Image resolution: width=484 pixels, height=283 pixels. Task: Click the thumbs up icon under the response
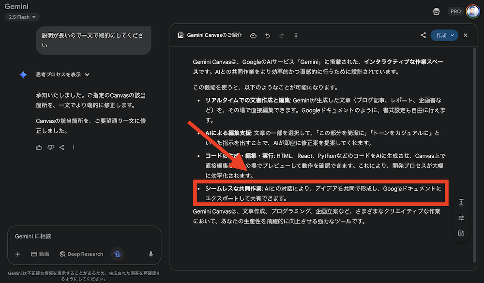39,147
